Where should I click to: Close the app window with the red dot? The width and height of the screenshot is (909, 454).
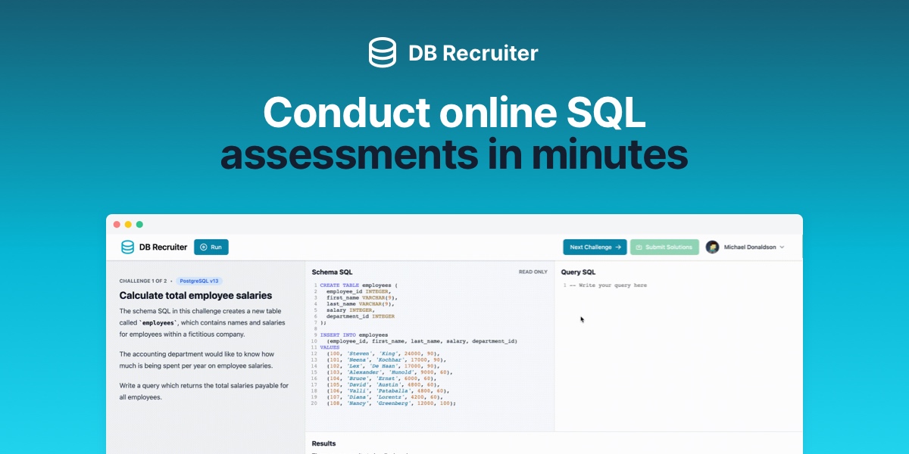pyautogui.click(x=117, y=225)
